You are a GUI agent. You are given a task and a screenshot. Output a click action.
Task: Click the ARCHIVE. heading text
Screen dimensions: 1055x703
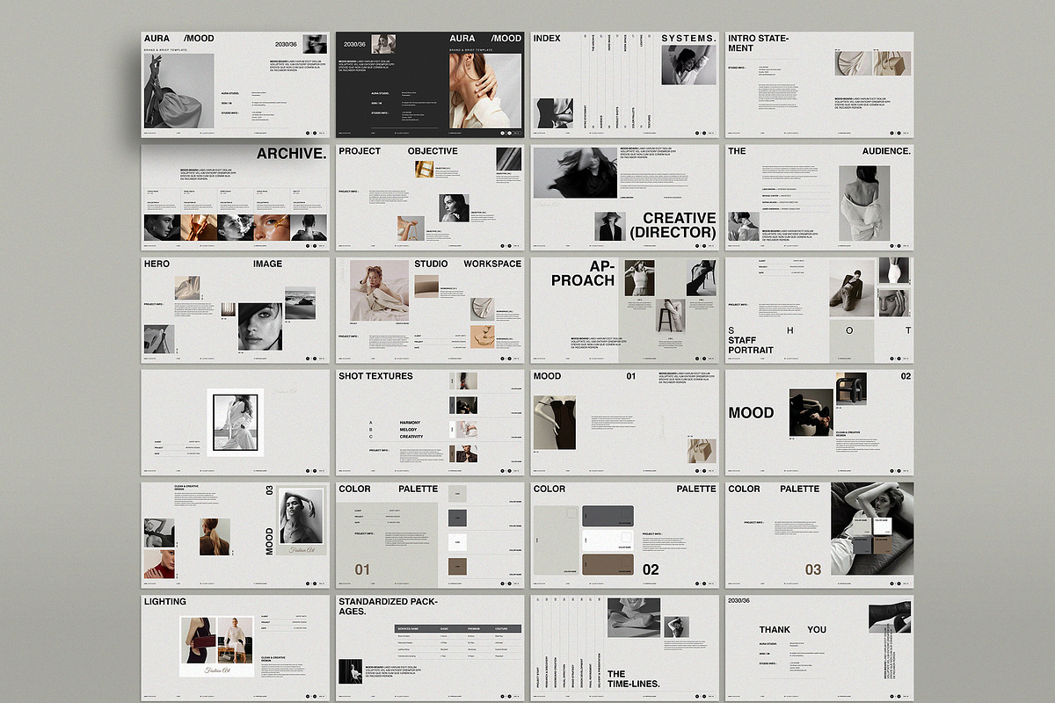tap(291, 154)
